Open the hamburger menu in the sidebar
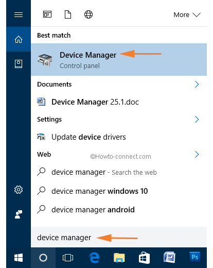Image resolution: width=213 pixels, height=268 pixels. coord(19,15)
